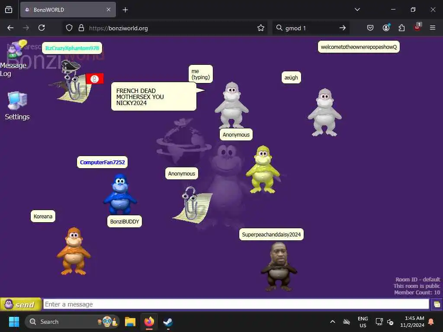This screenshot has width=443, height=332.
Task: Click the Clippy character below Anonymous label
Action: pyautogui.click(x=193, y=204)
